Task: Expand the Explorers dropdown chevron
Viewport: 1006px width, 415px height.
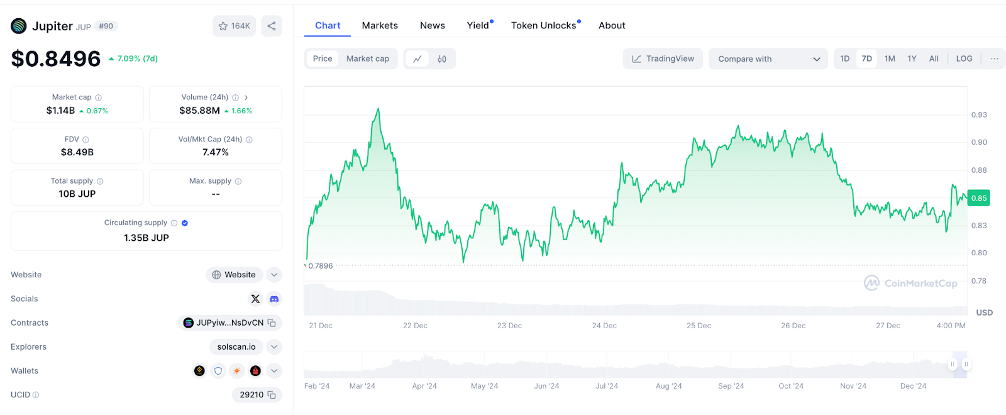Action: [x=274, y=347]
